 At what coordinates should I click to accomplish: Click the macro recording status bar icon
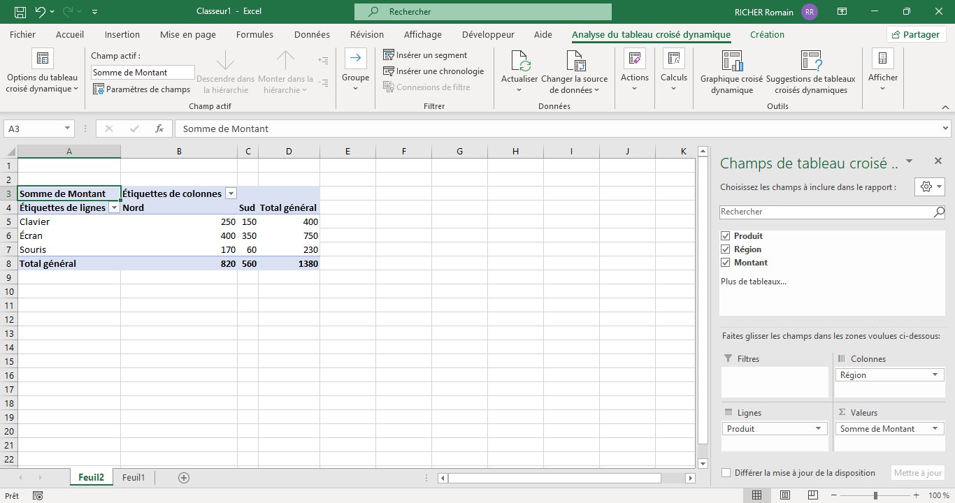38,495
